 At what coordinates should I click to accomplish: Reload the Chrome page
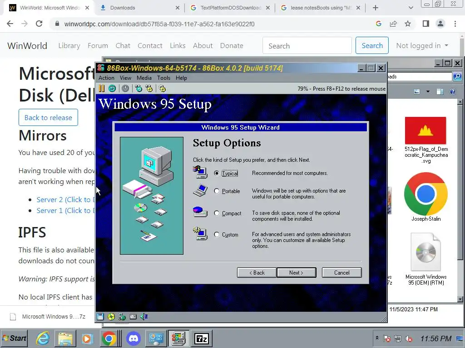(39, 24)
